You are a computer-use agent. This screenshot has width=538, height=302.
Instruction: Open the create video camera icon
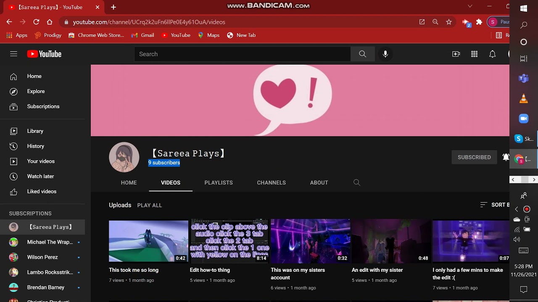(456, 54)
